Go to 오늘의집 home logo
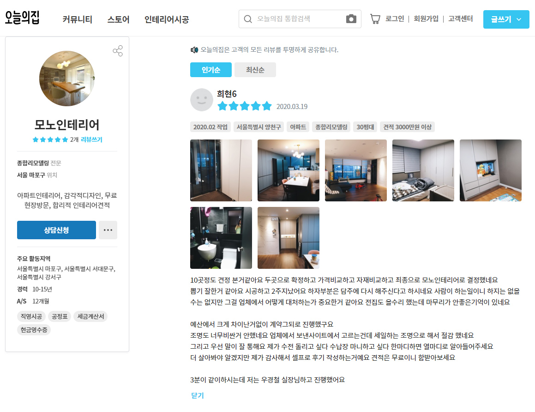Image resolution: width=535 pixels, height=412 pixels. click(x=22, y=18)
